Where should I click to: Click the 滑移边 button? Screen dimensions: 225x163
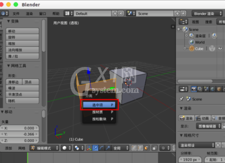coord(14,82)
